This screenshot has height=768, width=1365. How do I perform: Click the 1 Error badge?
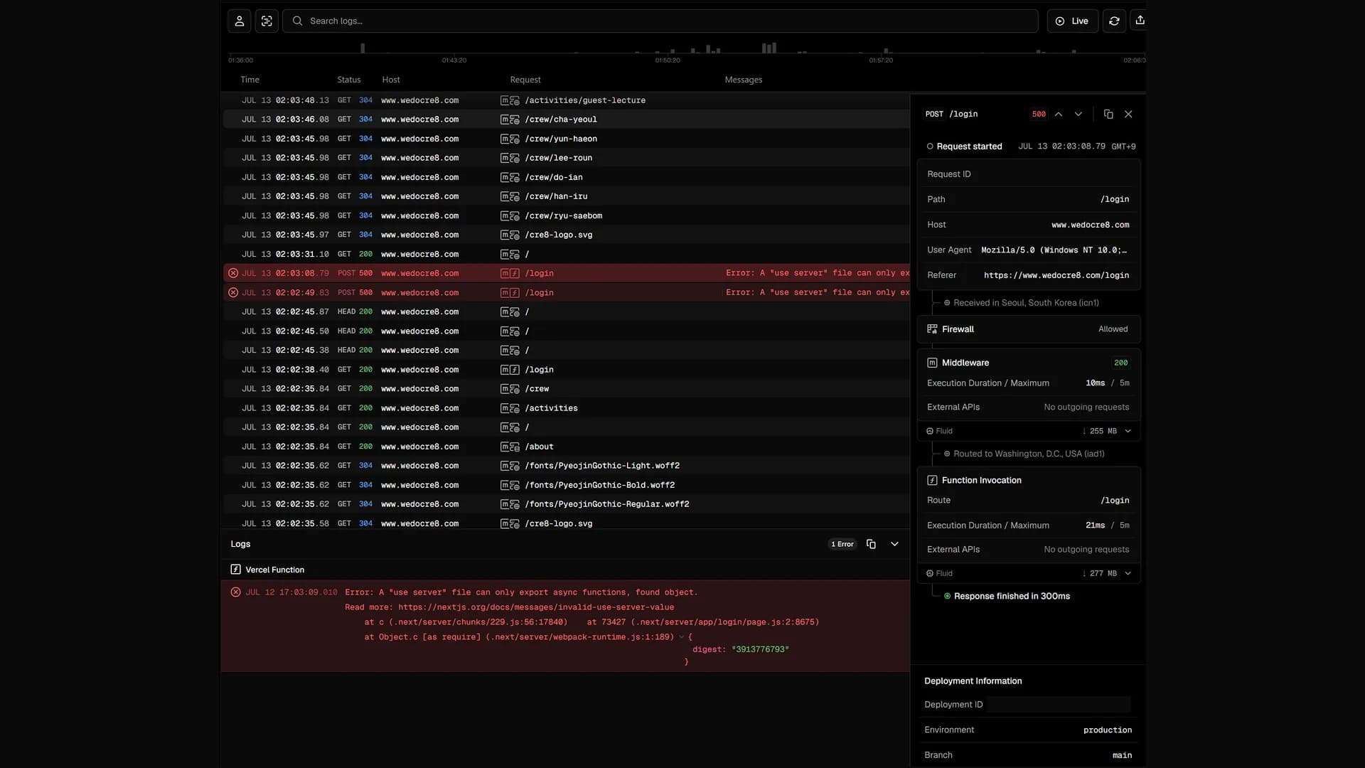point(842,544)
